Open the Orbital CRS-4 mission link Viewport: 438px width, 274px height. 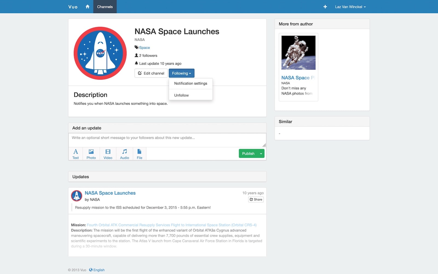[x=172, y=225]
